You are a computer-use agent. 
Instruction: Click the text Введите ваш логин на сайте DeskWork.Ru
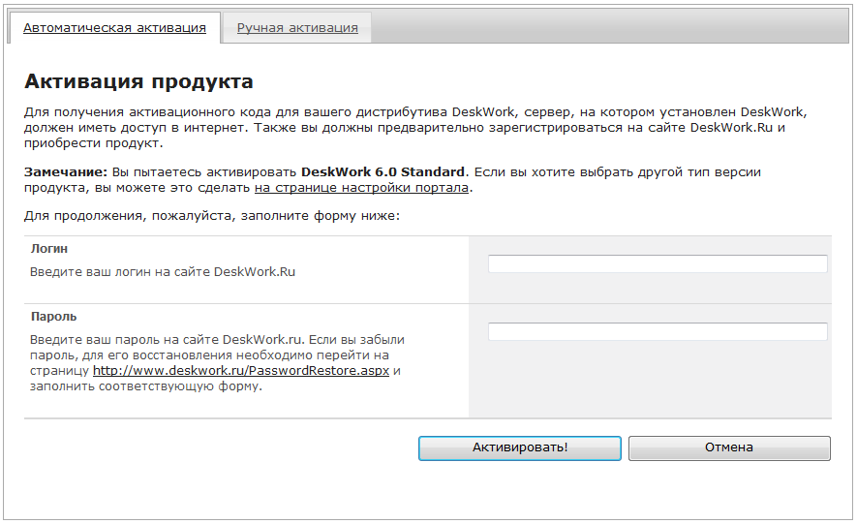coord(163,272)
